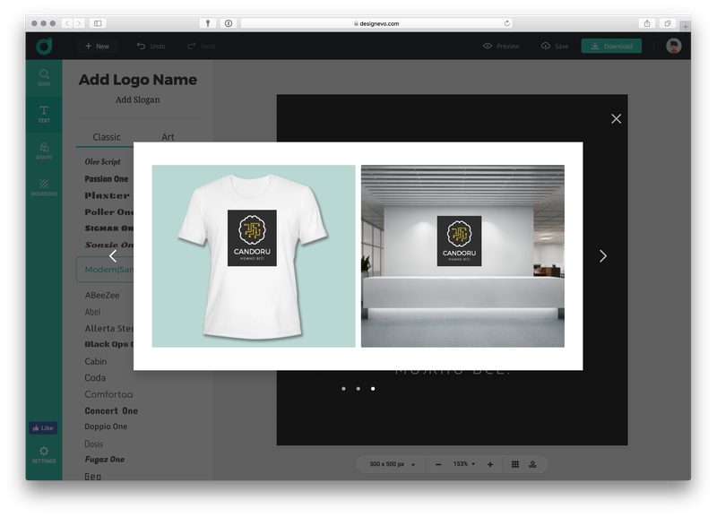Select the first carousel dot
This screenshot has width=717, height=517.
(344, 389)
